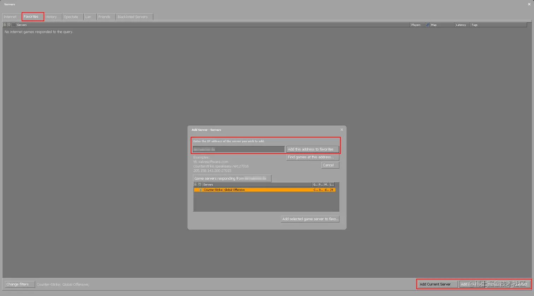Click example address tfc.valvesoftware.com

coord(210,162)
